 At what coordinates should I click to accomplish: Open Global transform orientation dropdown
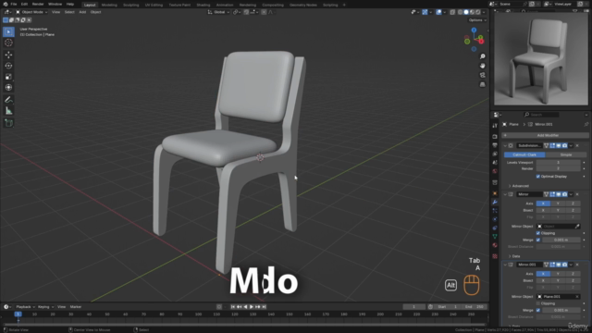pyautogui.click(x=219, y=12)
